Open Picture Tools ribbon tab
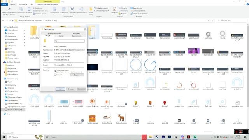This screenshot has width=249, height=140. [x=47, y=5]
